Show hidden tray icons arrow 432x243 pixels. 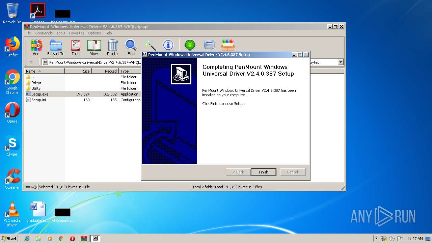pyautogui.click(x=376, y=239)
